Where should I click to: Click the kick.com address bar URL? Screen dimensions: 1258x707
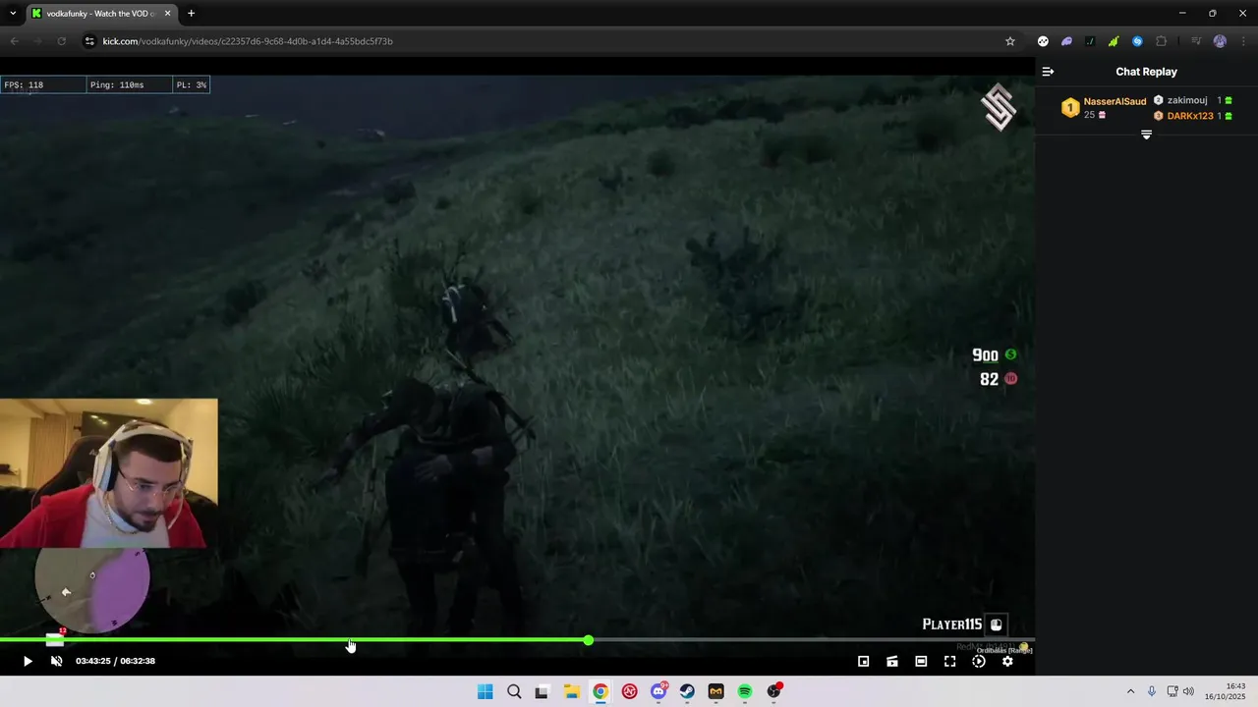point(248,41)
